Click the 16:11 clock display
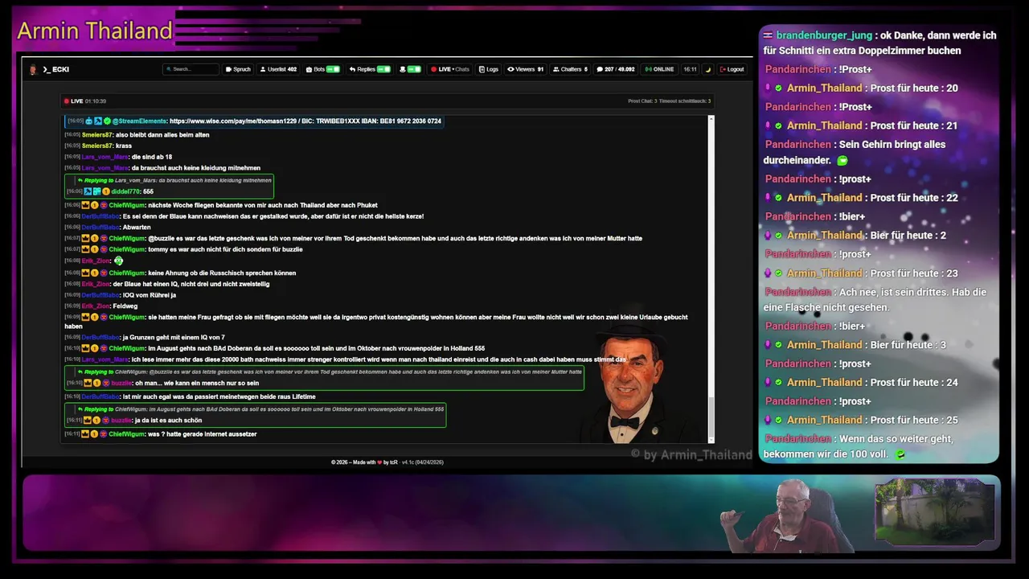 pos(690,69)
